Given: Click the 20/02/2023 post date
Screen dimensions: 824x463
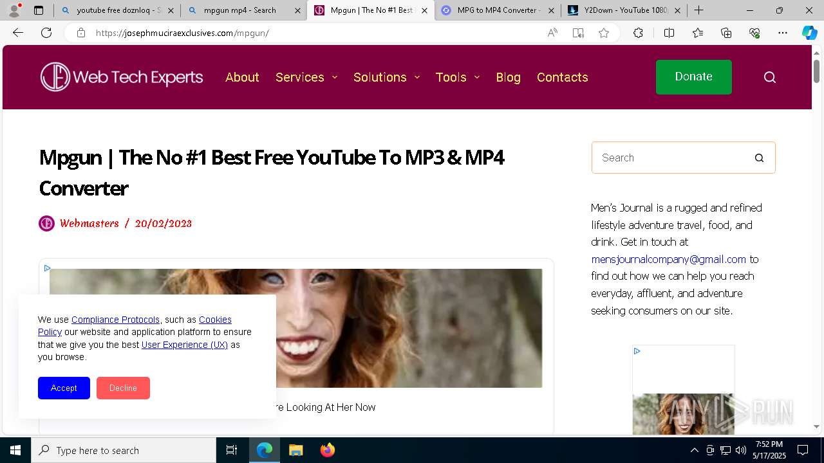Looking at the screenshot, I should click(163, 223).
